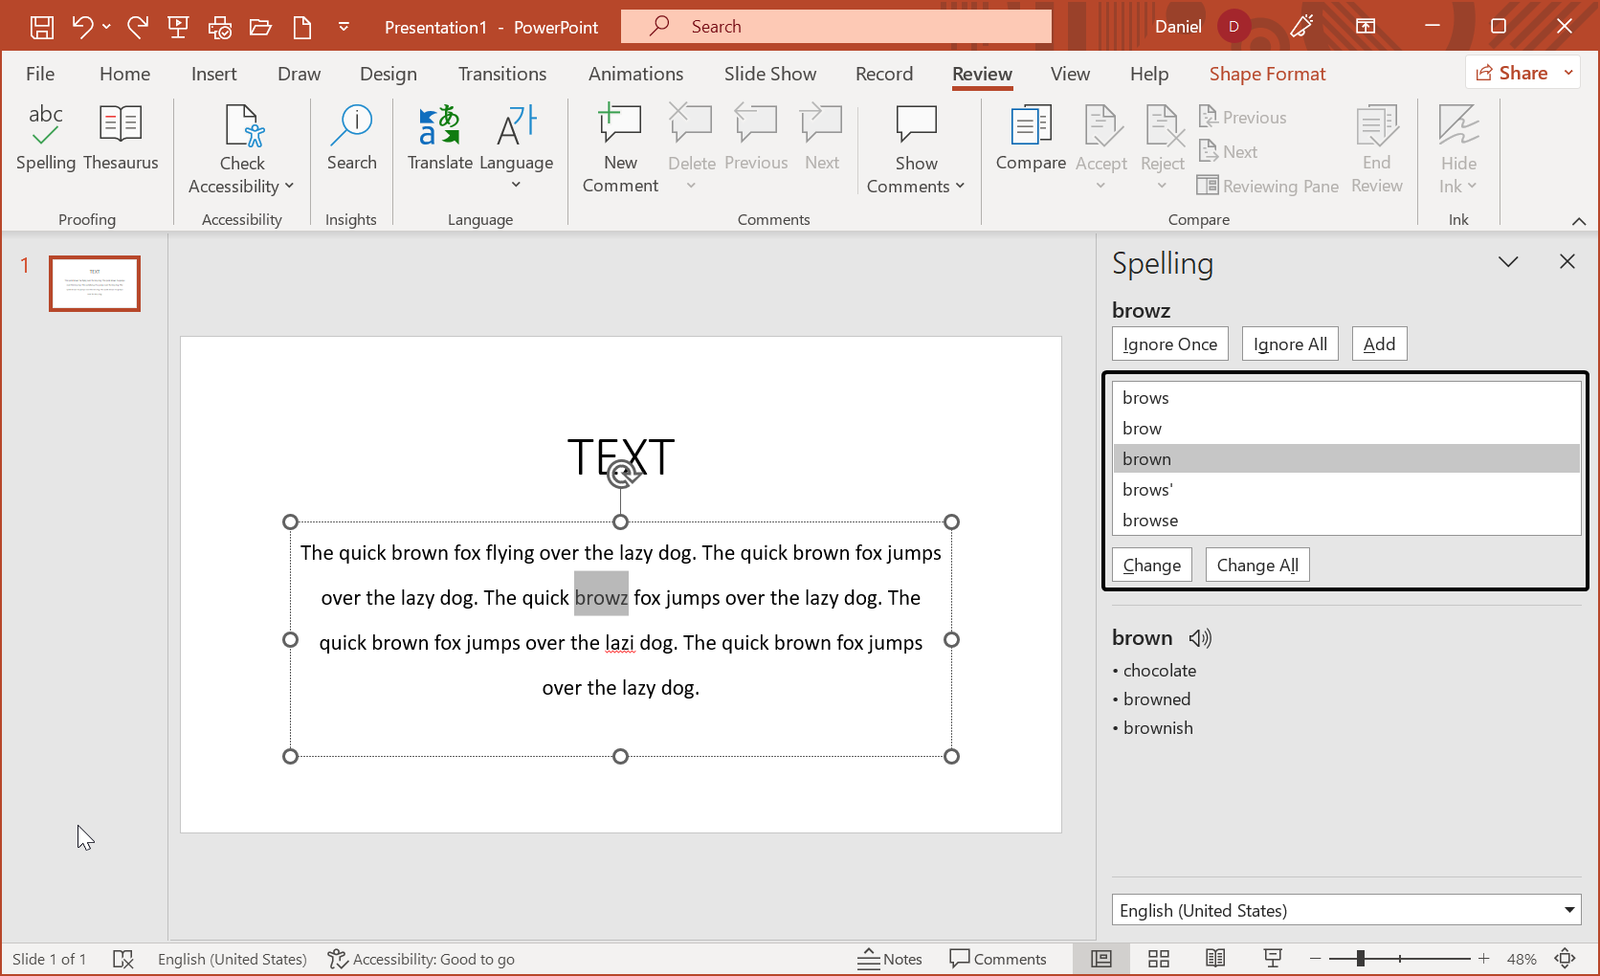Open the Design tab
This screenshot has height=976, width=1600.
click(x=388, y=74)
